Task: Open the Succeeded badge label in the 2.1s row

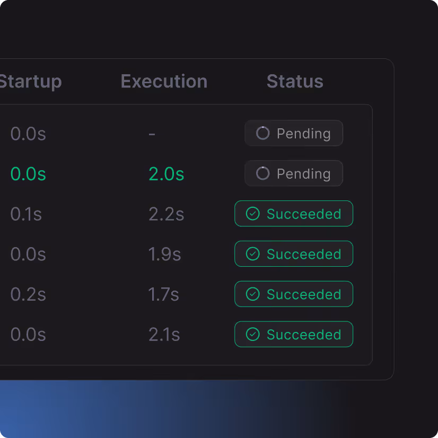Action: 304,335
